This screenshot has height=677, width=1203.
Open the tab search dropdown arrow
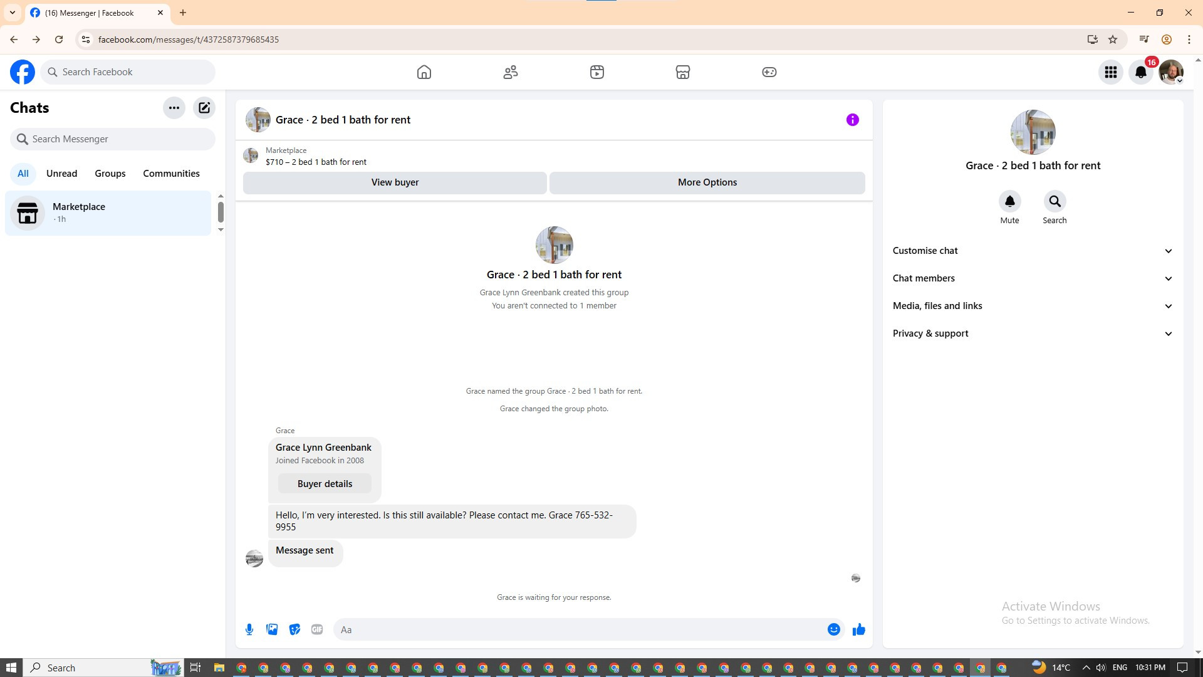13,13
